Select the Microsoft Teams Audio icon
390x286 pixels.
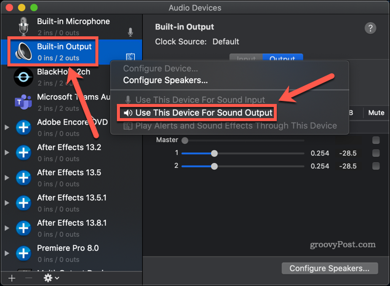[23, 101]
